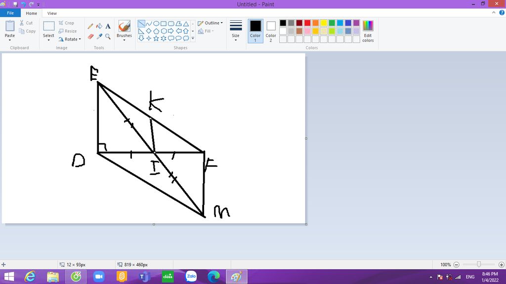This screenshot has width=506, height=284.
Task: Open Microsoft Teams from the taskbar
Action: click(x=145, y=277)
